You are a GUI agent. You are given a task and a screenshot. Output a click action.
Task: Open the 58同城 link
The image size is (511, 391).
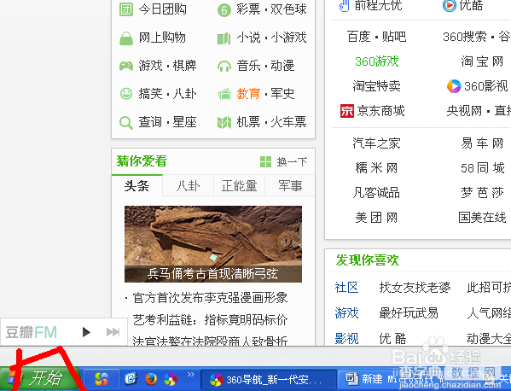[483, 168]
